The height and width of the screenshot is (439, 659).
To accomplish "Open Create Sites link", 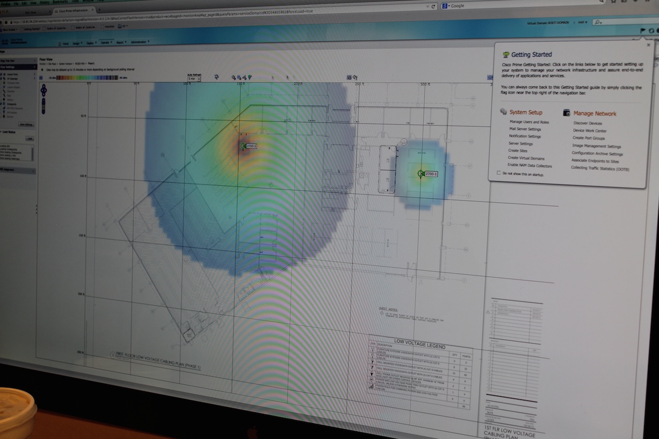I will tap(517, 151).
